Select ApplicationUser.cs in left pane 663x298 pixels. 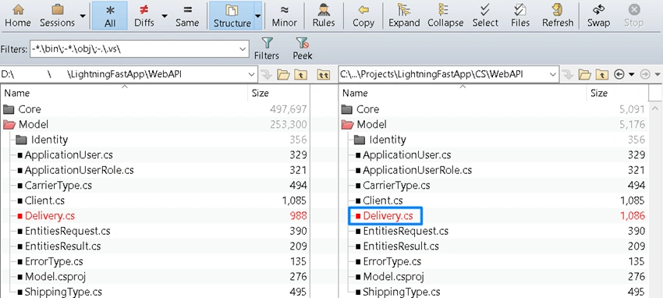click(x=69, y=155)
